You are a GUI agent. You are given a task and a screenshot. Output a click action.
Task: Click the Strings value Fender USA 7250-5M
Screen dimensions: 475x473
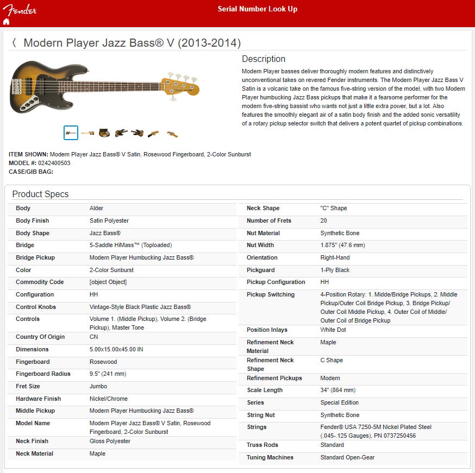pyautogui.click(x=376, y=431)
